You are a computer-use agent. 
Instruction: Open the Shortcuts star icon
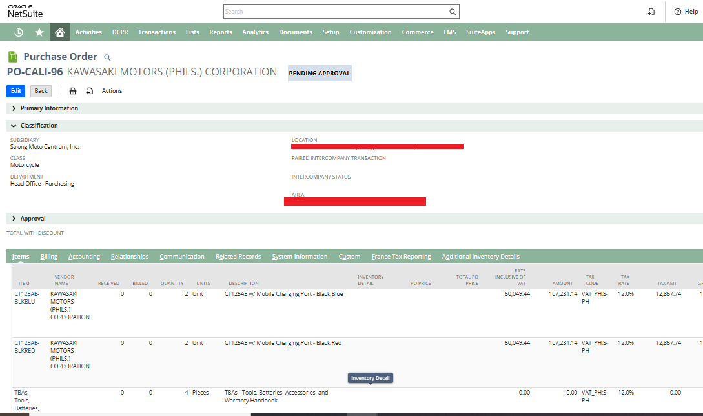pos(39,32)
